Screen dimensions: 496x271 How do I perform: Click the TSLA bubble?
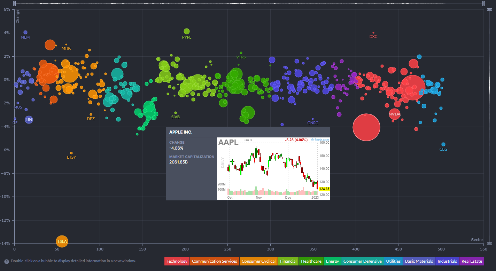62,241
